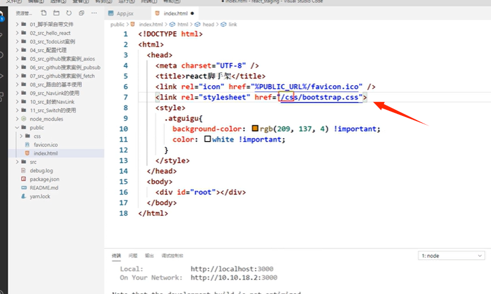This screenshot has height=294, width=491.
Task: Switch to the 输出 panel tab
Action: coord(149,256)
